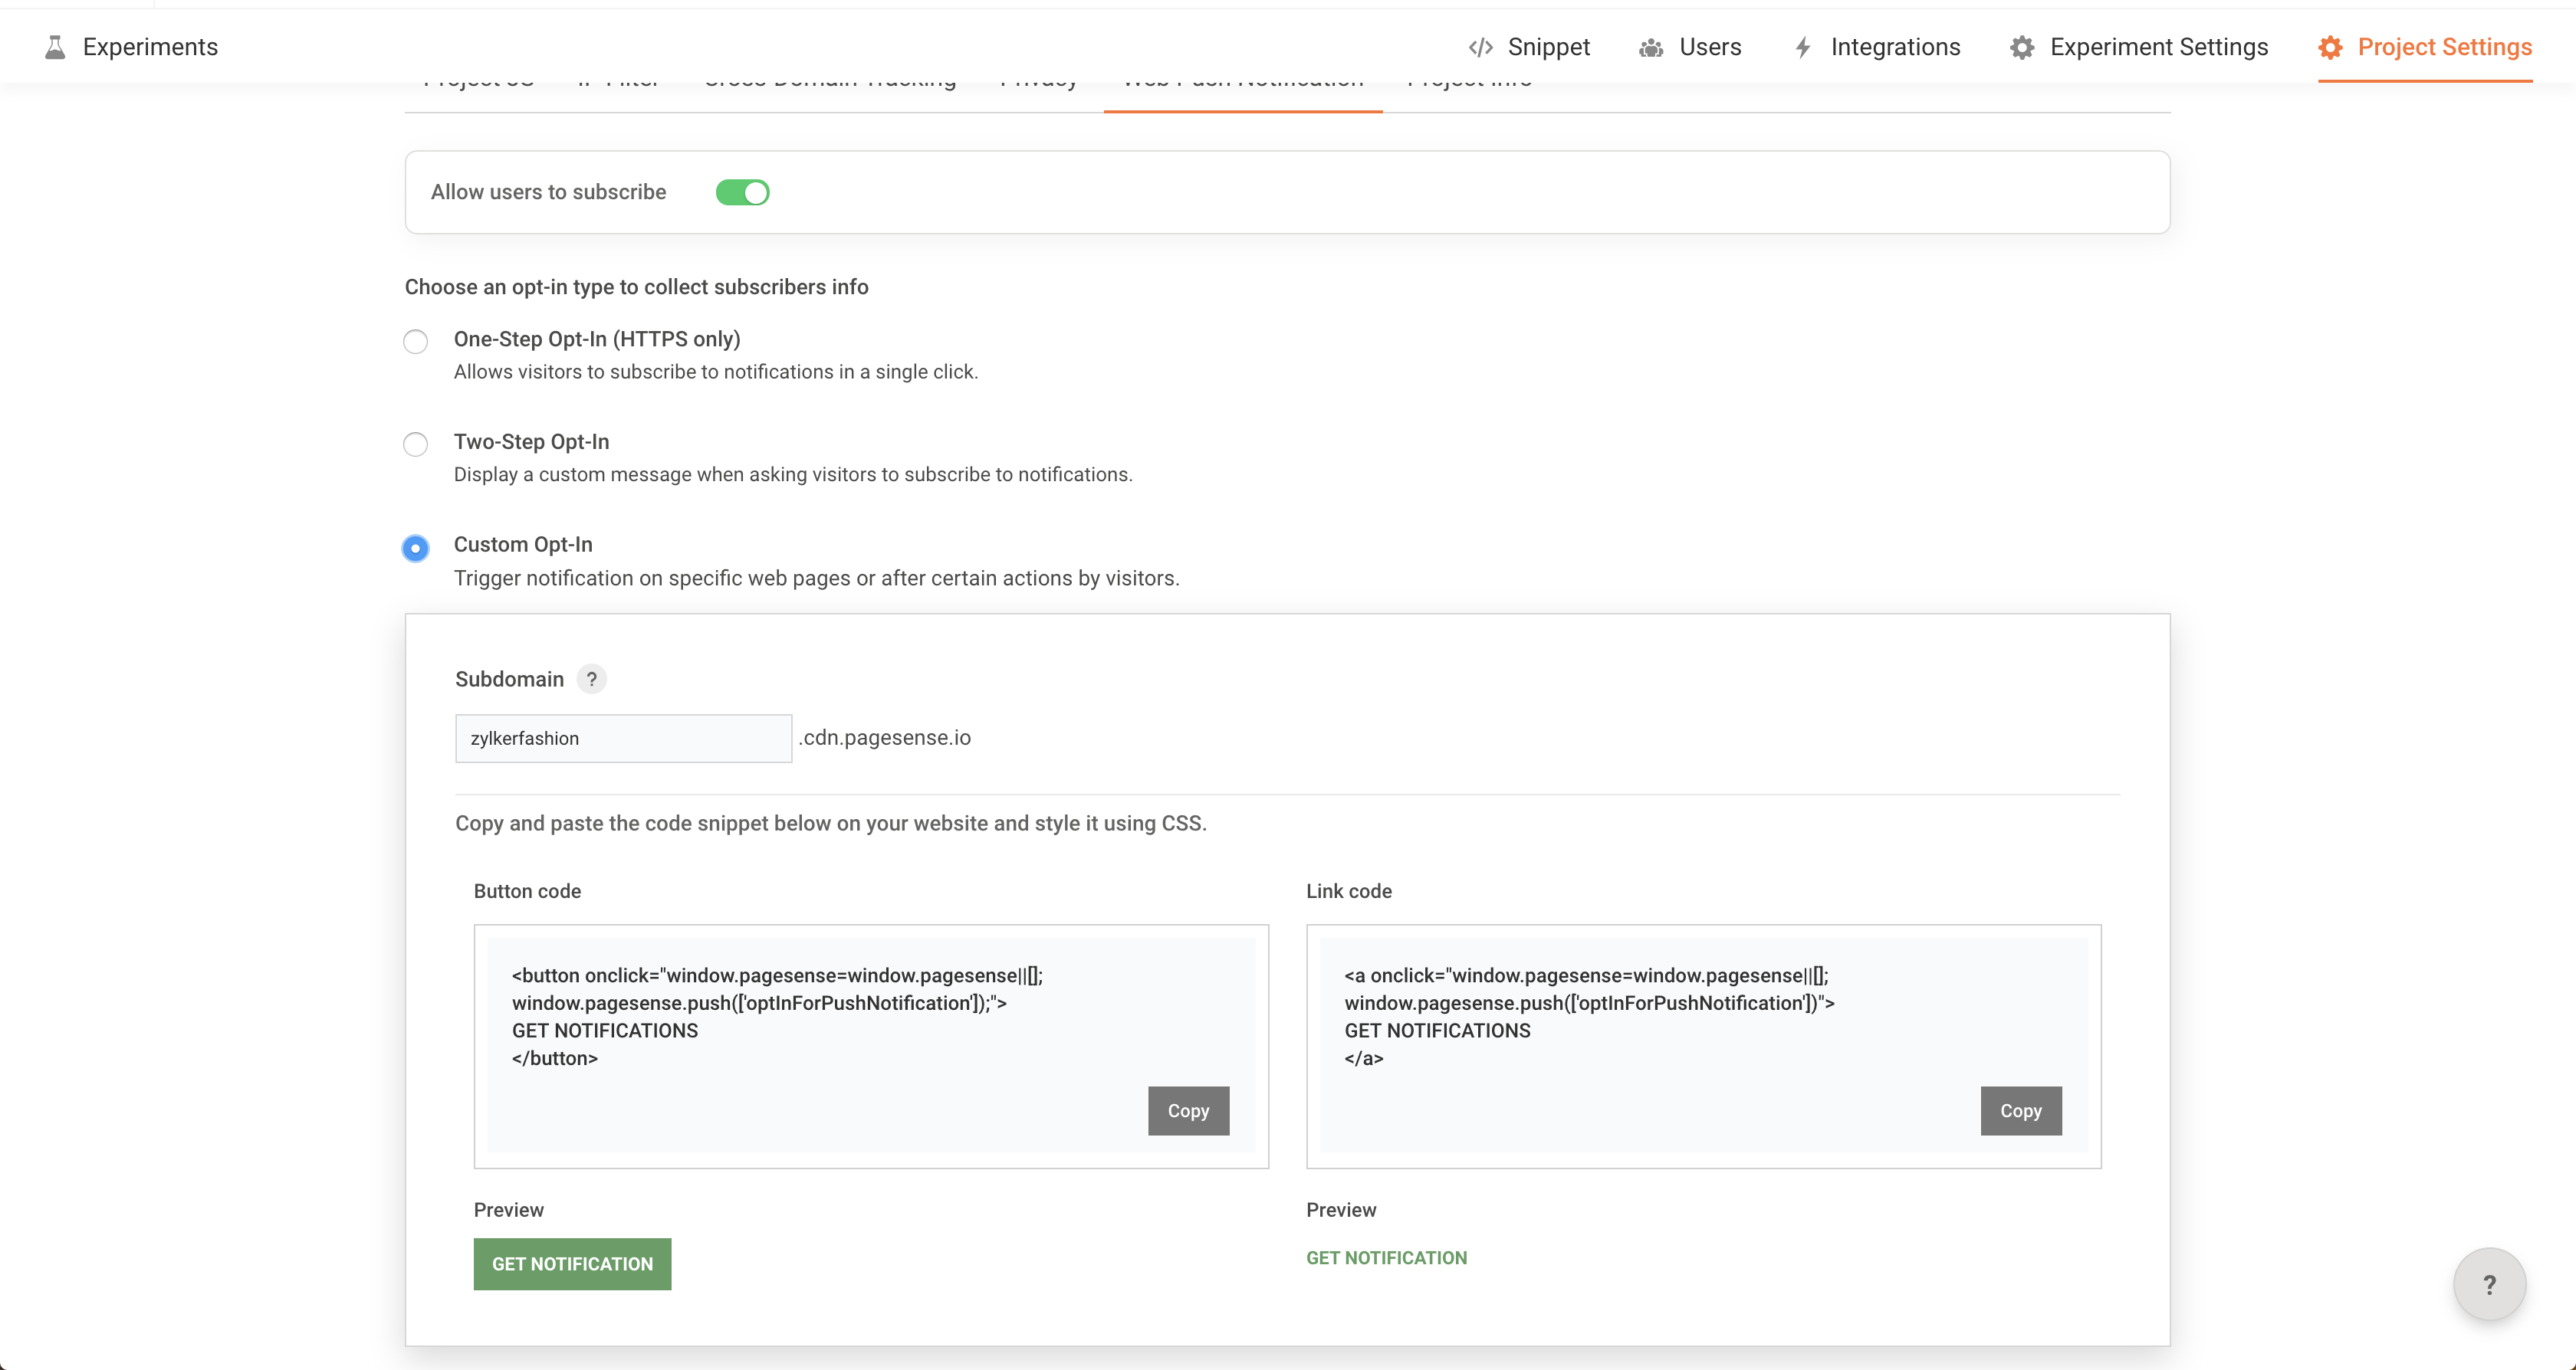
Task: Click the Subdomain help question mark icon
Action: pyautogui.click(x=592, y=680)
